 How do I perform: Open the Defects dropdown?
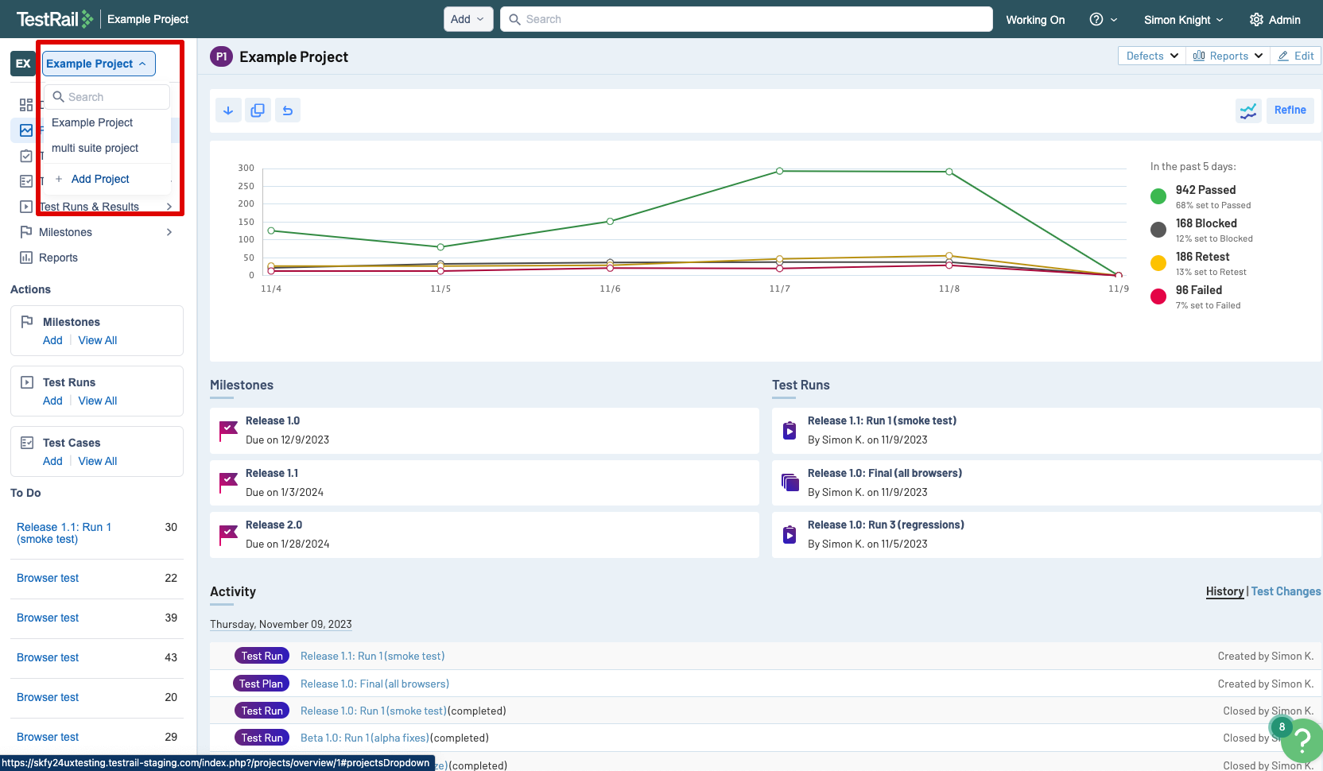point(1150,56)
